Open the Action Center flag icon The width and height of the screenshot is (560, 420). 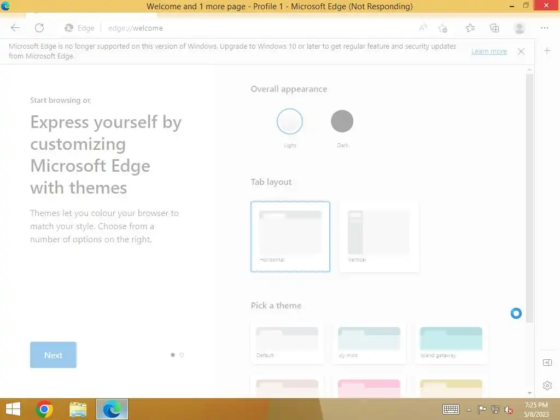[482, 409]
